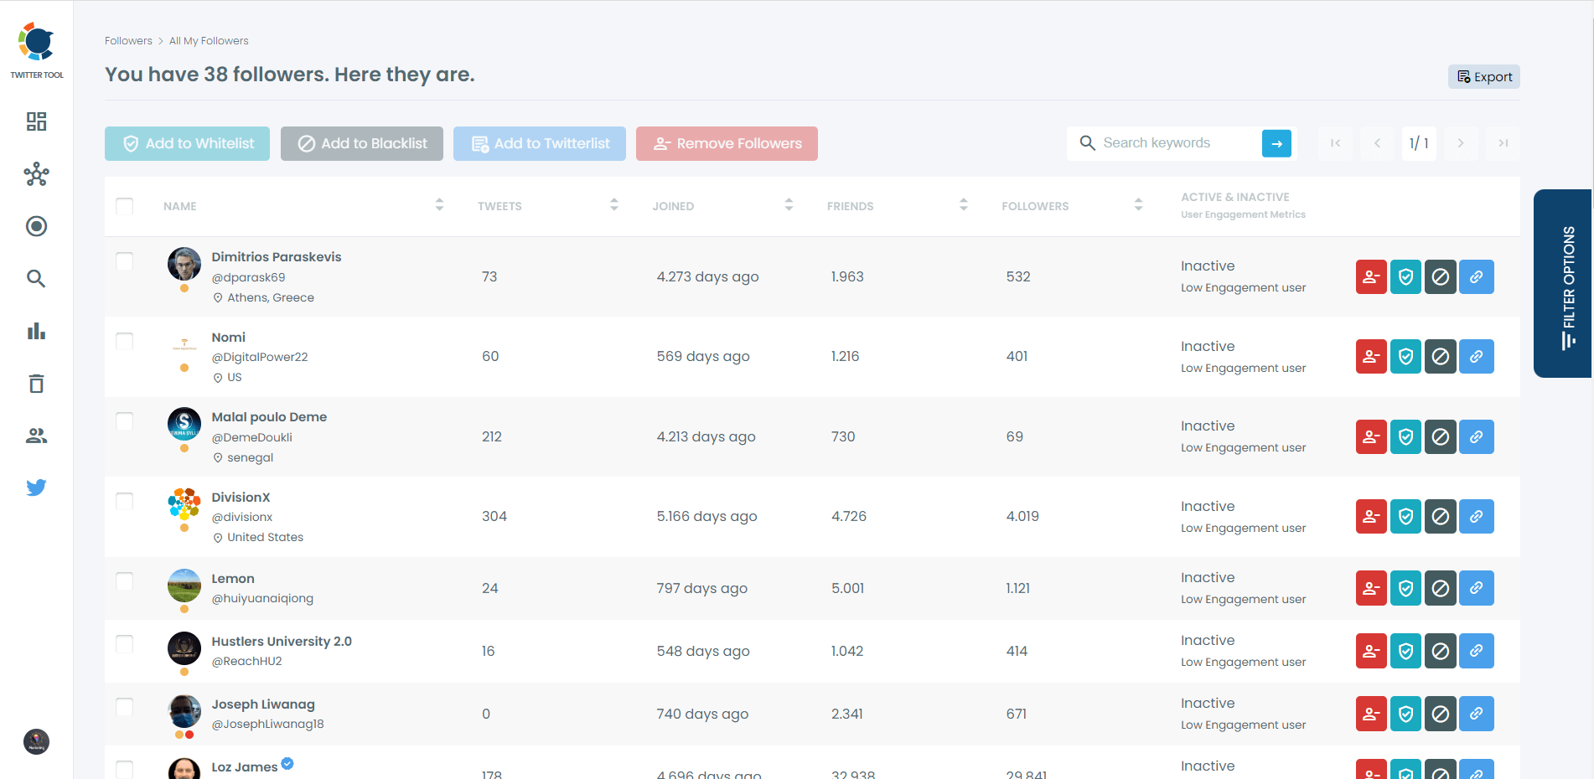Click Add to Twitterlist button
This screenshot has height=779, width=1594.
point(540,143)
